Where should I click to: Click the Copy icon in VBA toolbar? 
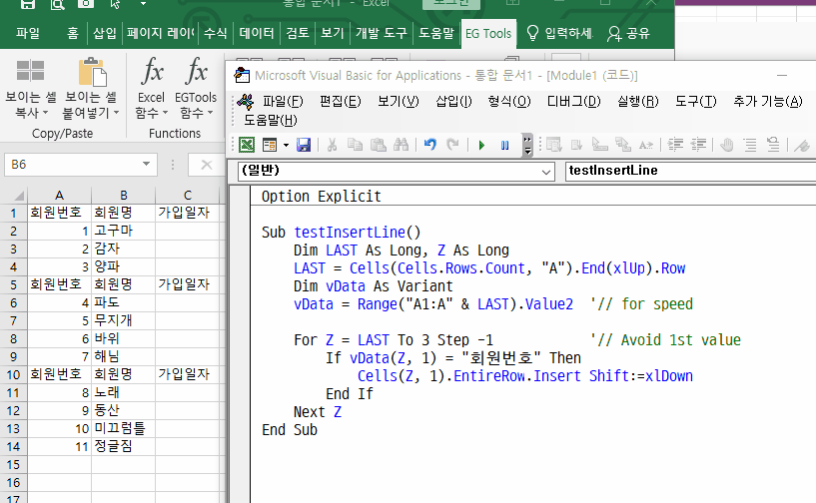355,145
